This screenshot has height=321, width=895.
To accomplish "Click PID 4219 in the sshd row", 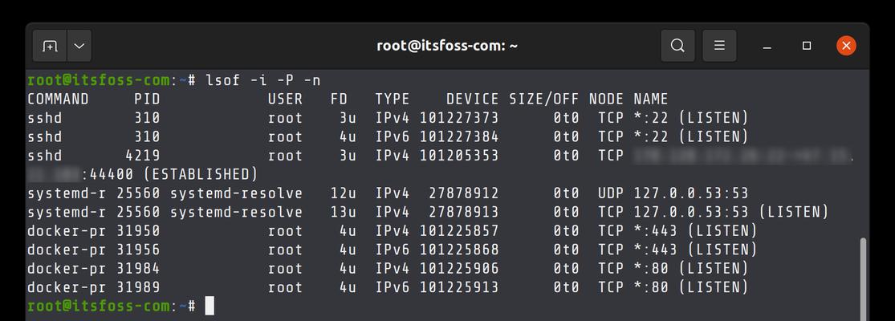I will tap(142, 156).
